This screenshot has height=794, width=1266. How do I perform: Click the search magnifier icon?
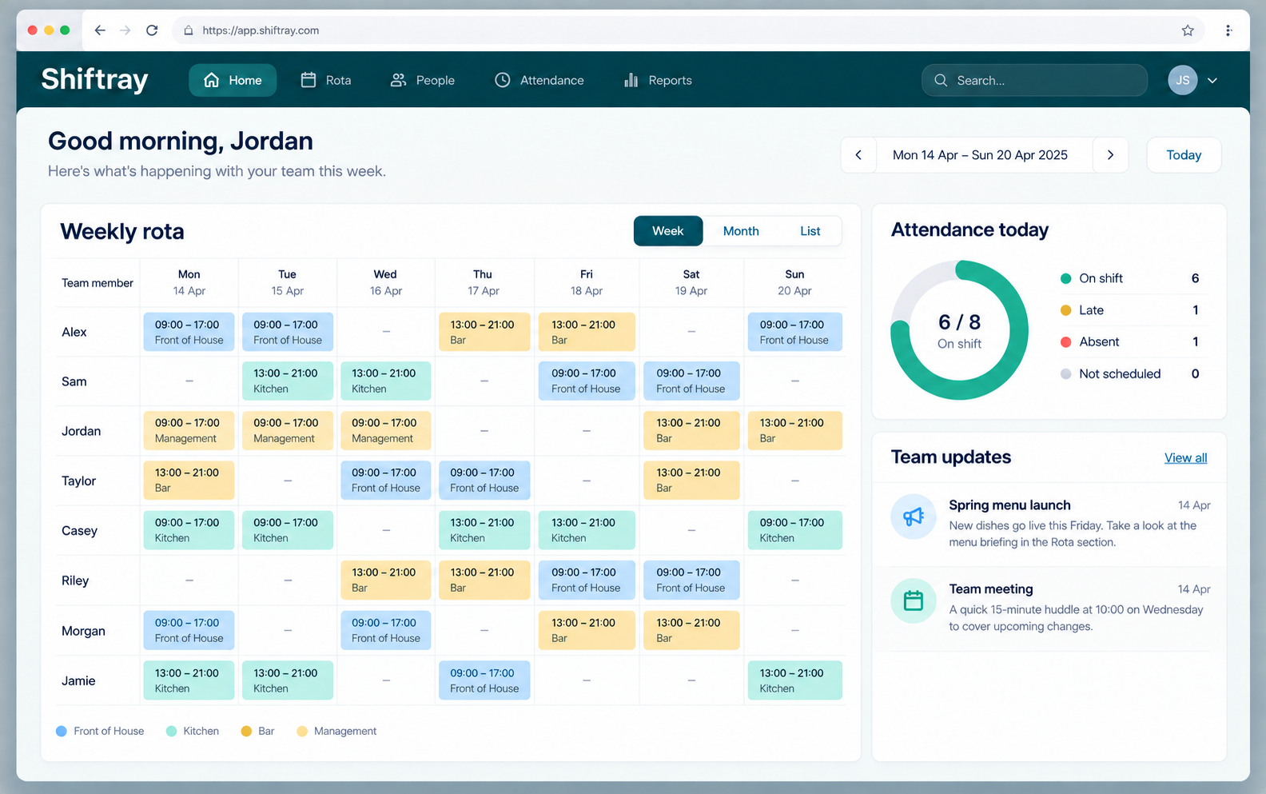pyautogui.click(x=941, y=80)
